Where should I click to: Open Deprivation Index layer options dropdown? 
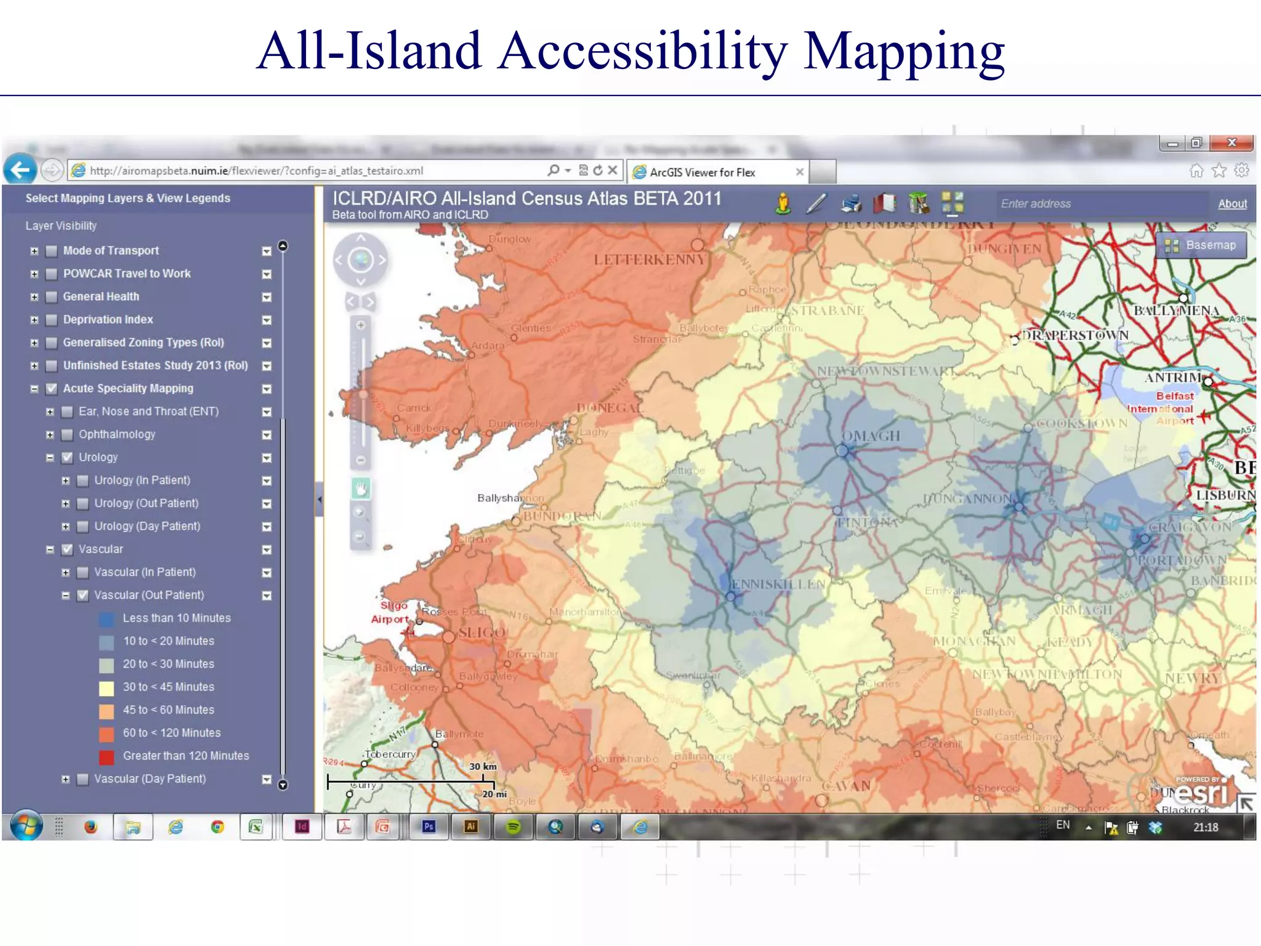(x=267, y=320)
